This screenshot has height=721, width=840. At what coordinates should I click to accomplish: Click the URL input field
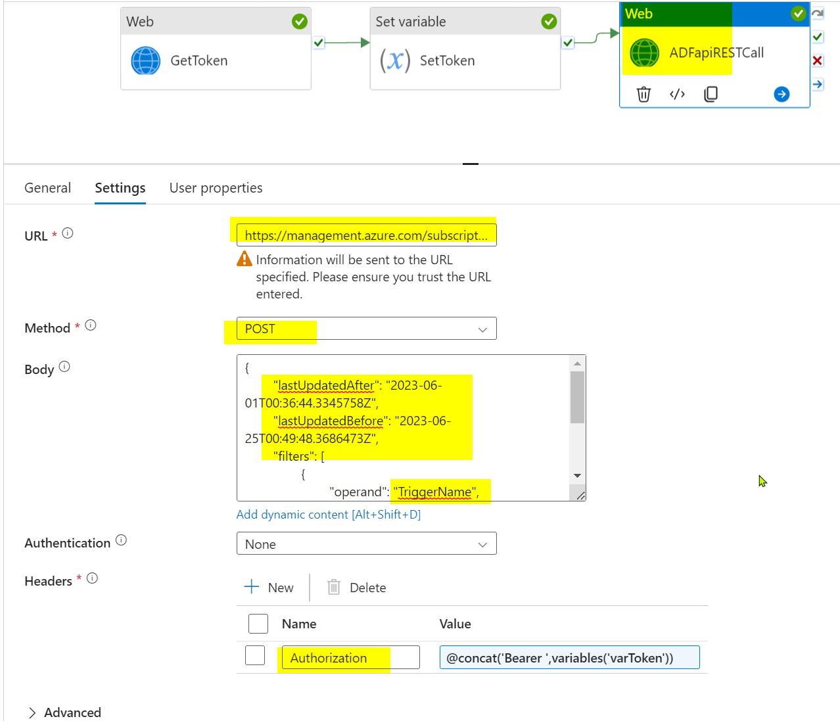(366, 235)
